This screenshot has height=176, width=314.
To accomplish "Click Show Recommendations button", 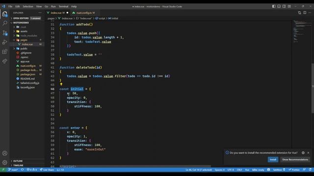I will coord(295,159).
